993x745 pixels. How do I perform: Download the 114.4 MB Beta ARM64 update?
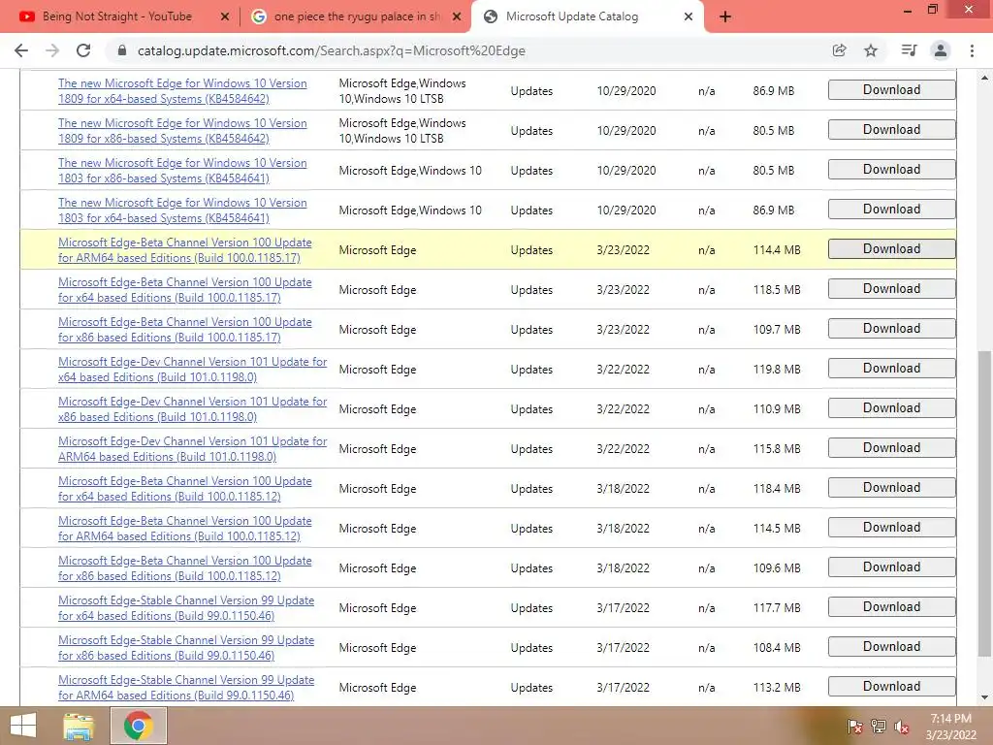[x=892, y=249]
